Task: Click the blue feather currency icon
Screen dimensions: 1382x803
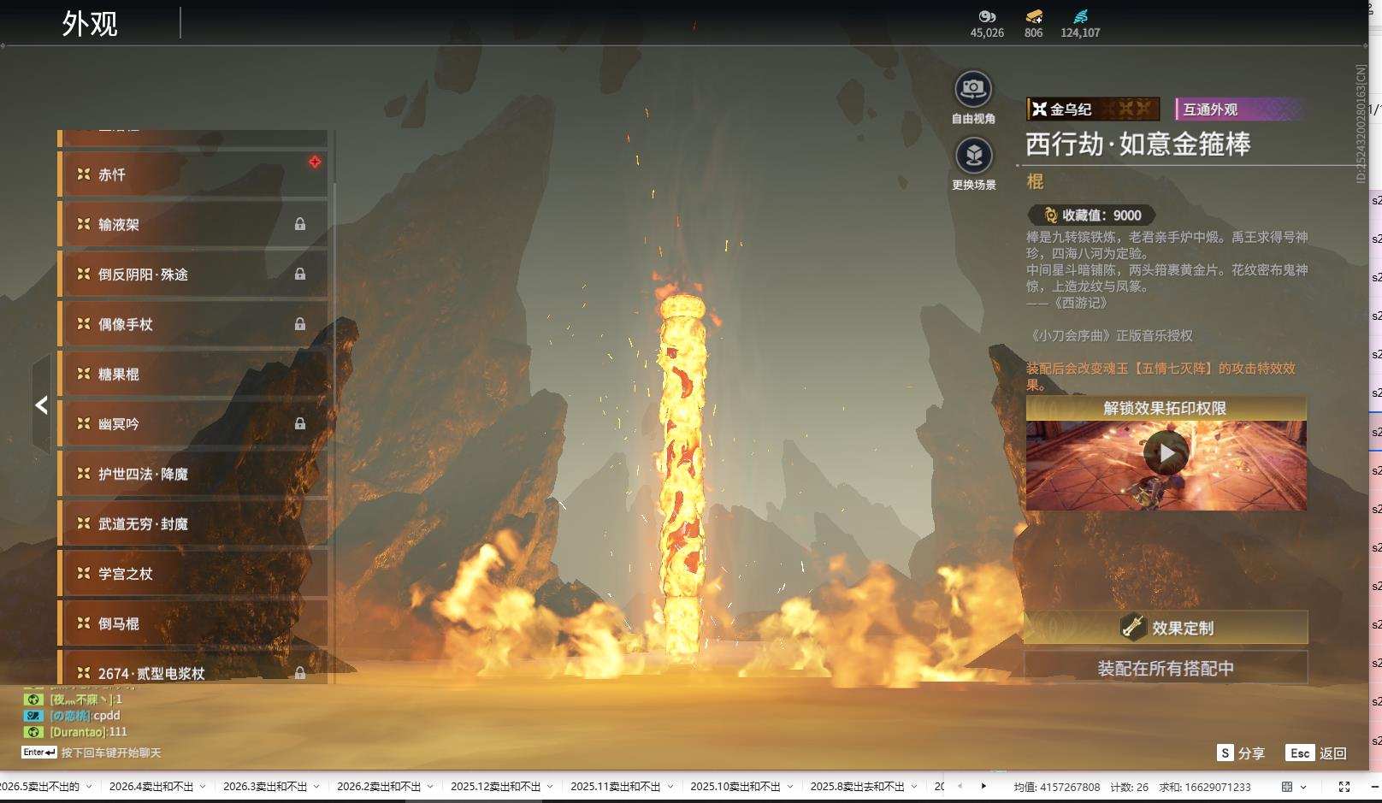Action: coord(1081,16)
